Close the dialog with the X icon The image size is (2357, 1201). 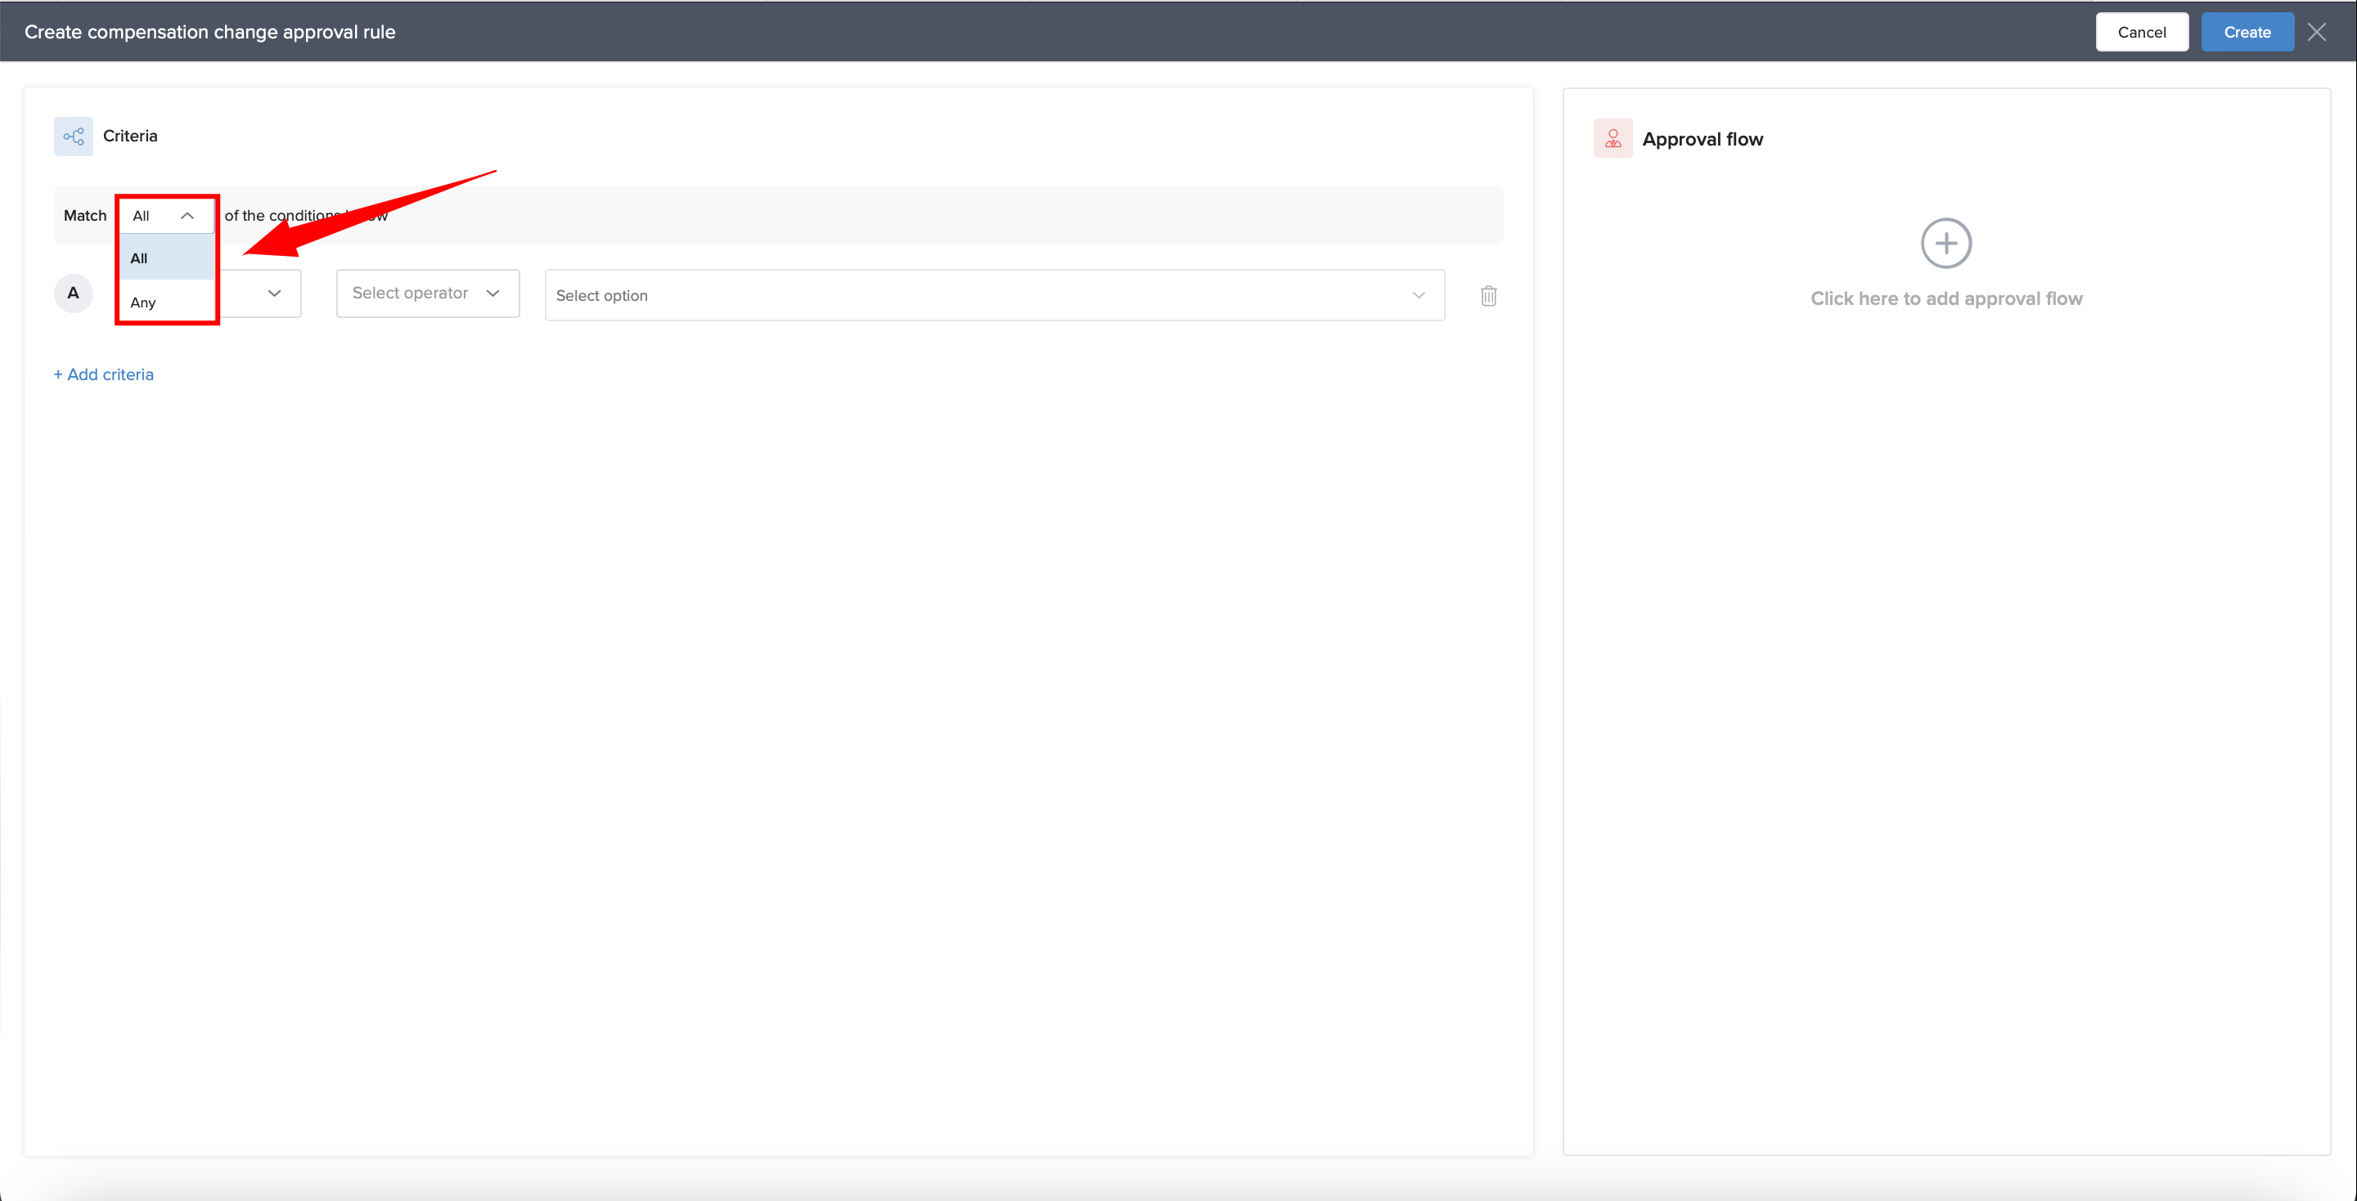tap(2316, 32)
